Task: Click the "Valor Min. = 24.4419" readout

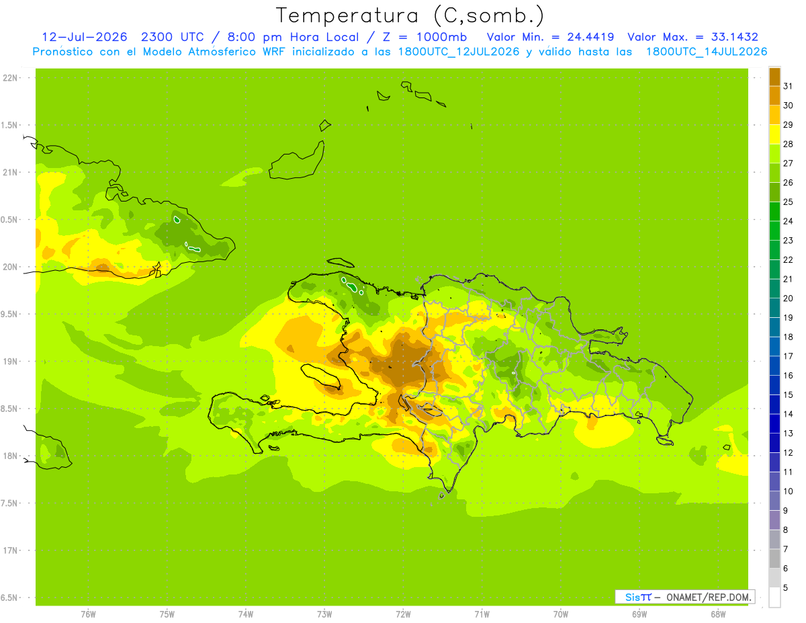Action: coord(550,37)
